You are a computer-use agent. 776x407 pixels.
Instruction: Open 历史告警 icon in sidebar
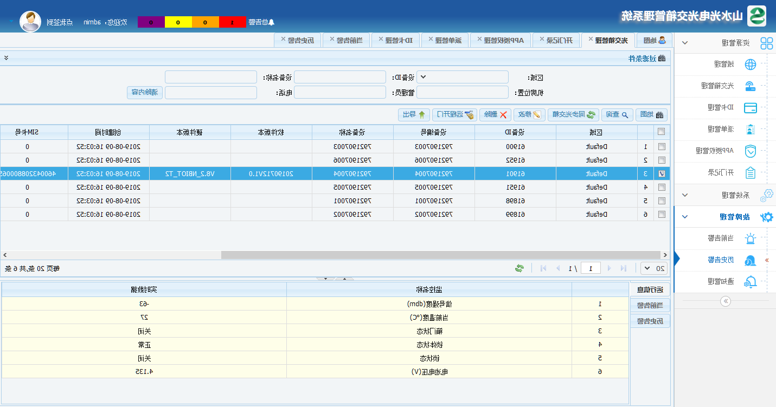tap(750, 260)
